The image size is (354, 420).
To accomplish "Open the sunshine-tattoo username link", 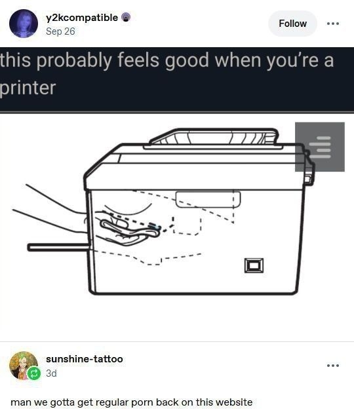I will click(x=85, y=359).
